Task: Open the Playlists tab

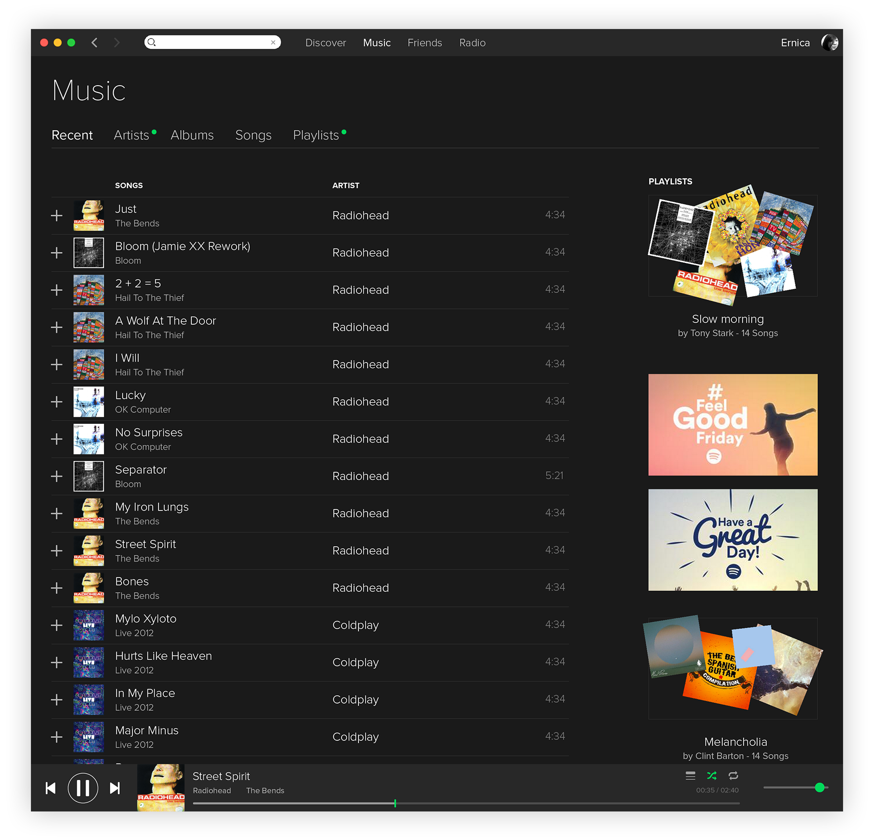Action: click(x=316, y=135)
